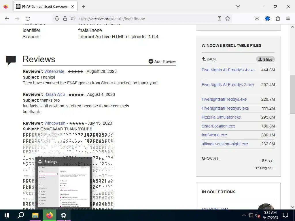Download Five Nights At Freddys 2.exe

228,85
